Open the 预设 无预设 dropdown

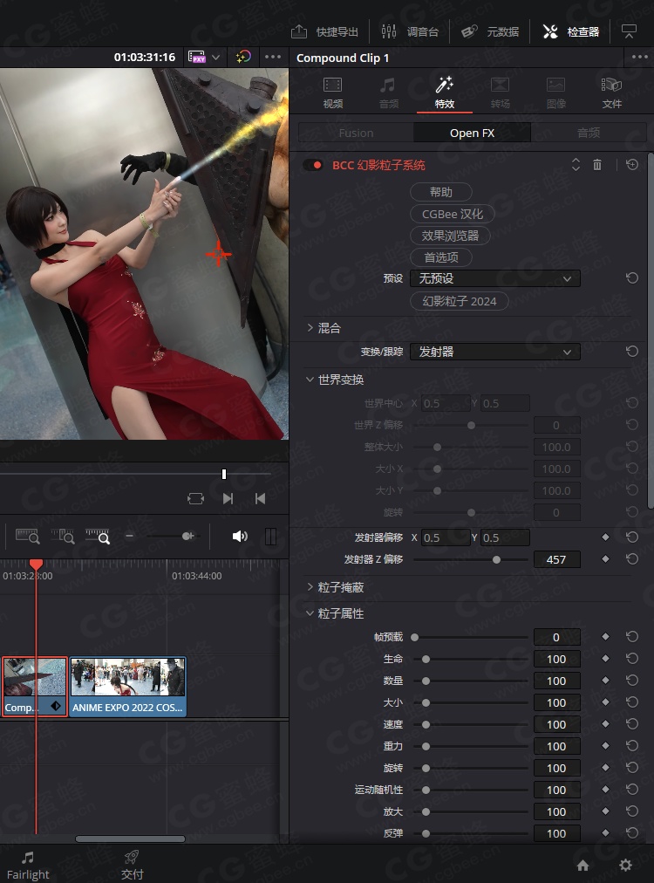pyautogui.click(x=495, y=278)
